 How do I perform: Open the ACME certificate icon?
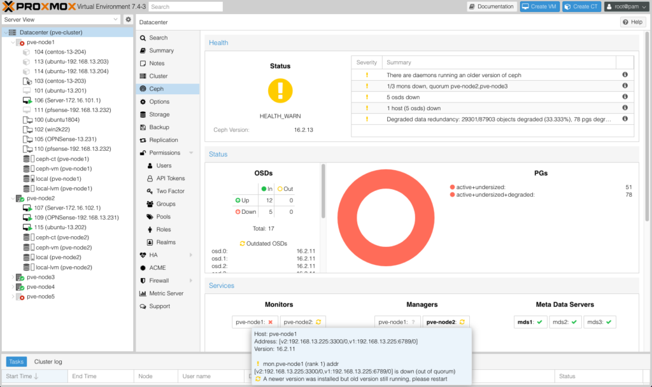tap(143, 268)
